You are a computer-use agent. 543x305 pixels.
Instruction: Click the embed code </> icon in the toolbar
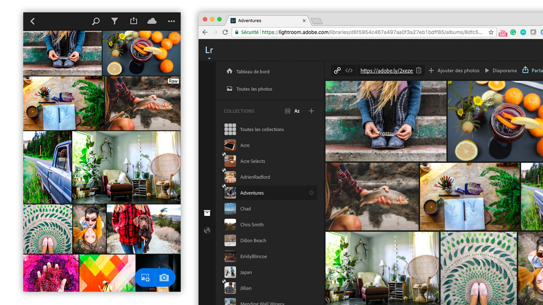[349, 70]
